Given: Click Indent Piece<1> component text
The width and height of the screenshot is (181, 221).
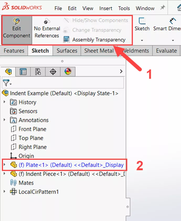Looking at the screenshot, I should point(72,174).
